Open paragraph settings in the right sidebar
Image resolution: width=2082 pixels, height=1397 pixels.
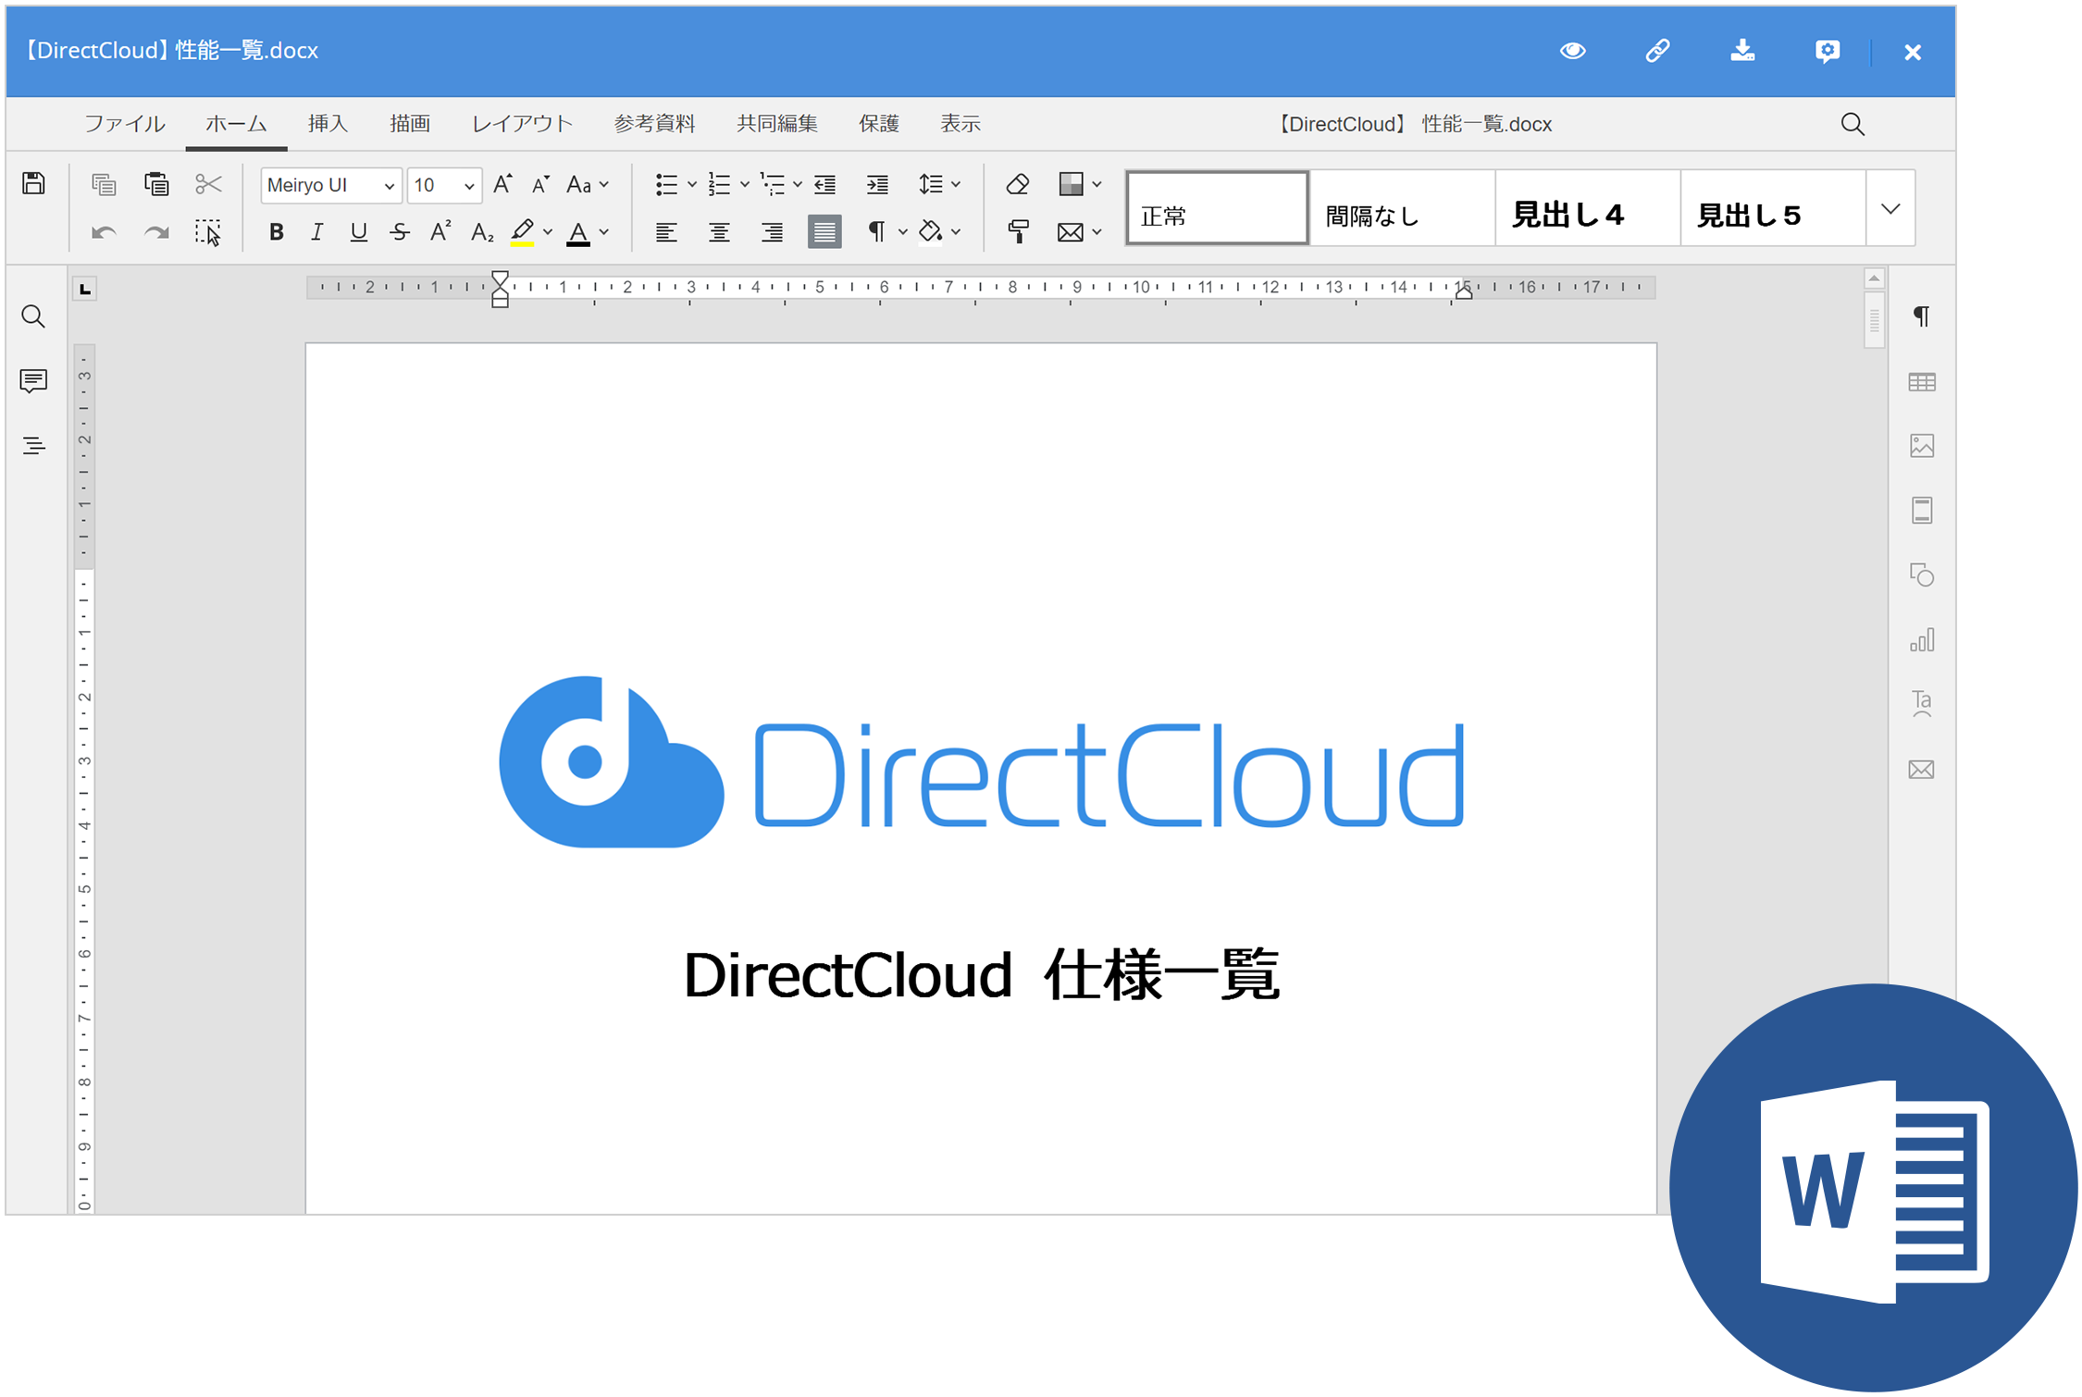pos(1922,316)
